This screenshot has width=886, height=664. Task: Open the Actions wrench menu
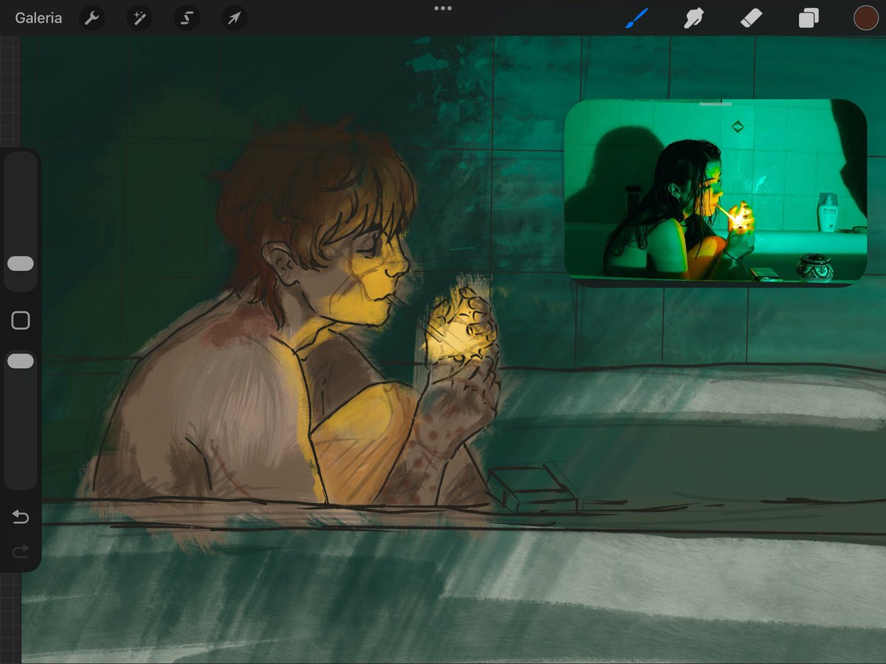(92, 18)
